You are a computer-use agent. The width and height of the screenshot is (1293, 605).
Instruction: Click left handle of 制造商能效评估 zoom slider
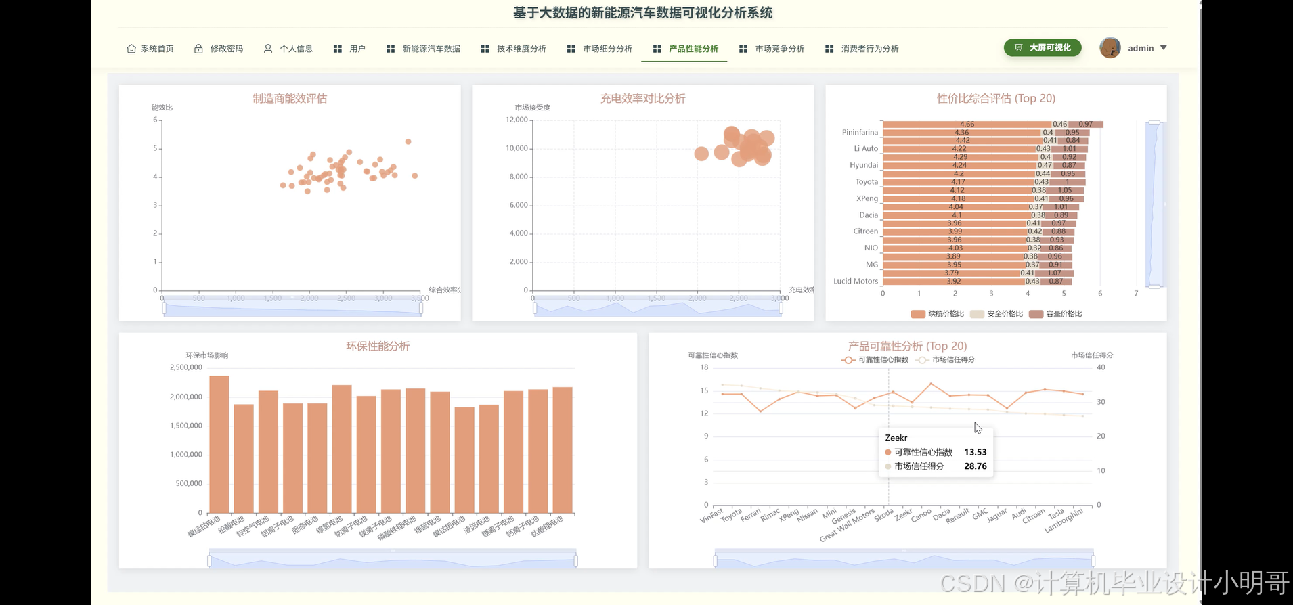(164, 309)
